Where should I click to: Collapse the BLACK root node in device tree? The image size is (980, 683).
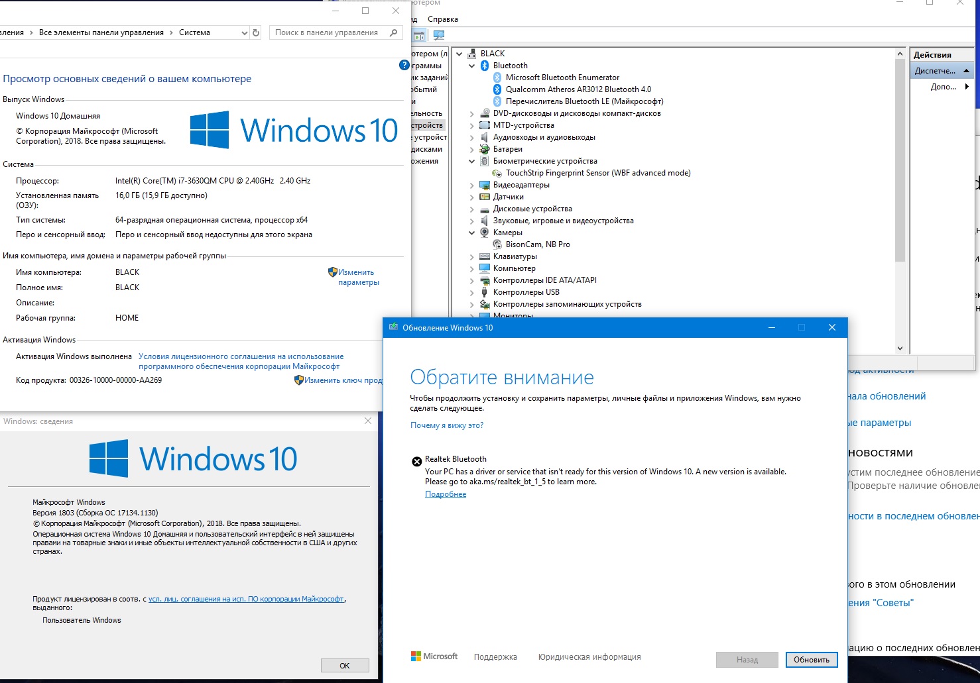click(459, 54)
